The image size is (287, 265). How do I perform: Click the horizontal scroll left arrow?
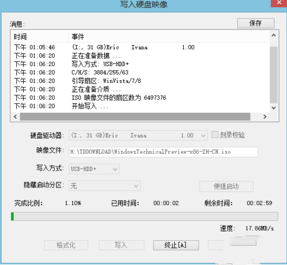16,116
